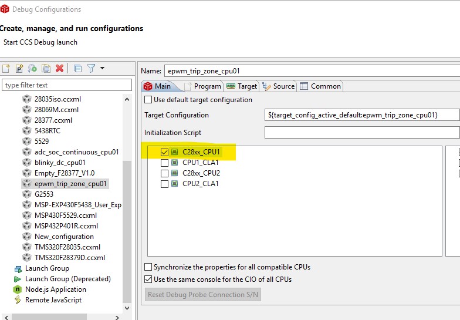Enable Synchronize the properties for all CPUs
460x320 pixels.
[x=148, y=267]
